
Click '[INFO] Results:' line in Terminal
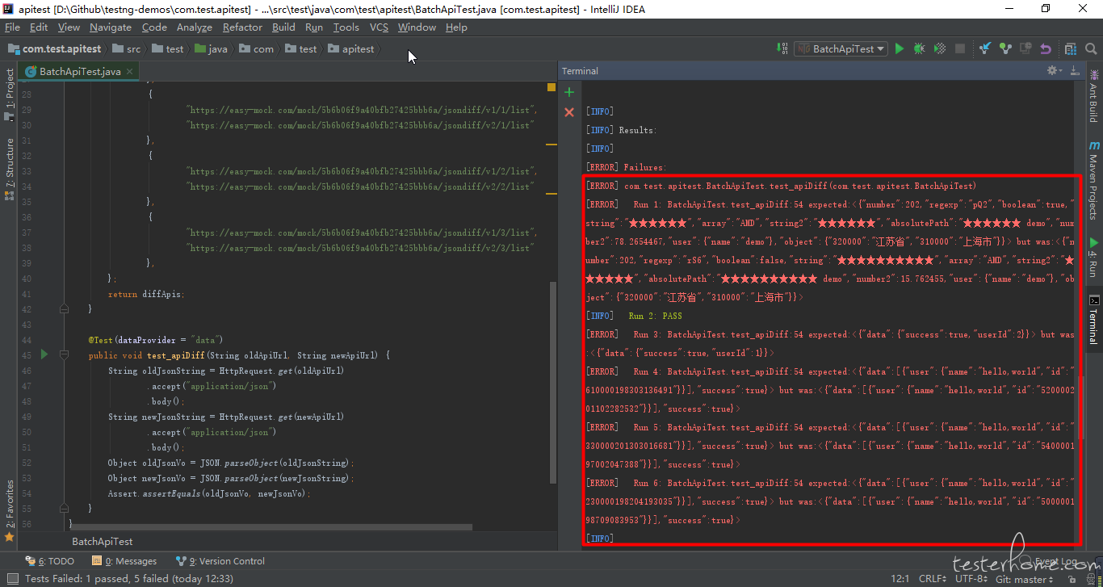point(621,130)
